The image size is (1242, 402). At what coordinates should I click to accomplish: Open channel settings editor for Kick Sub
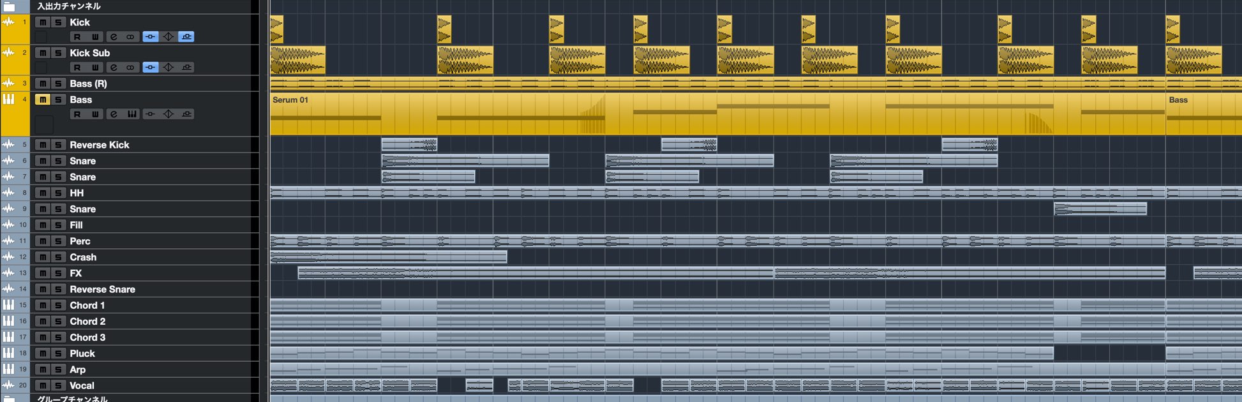point(114,68)
